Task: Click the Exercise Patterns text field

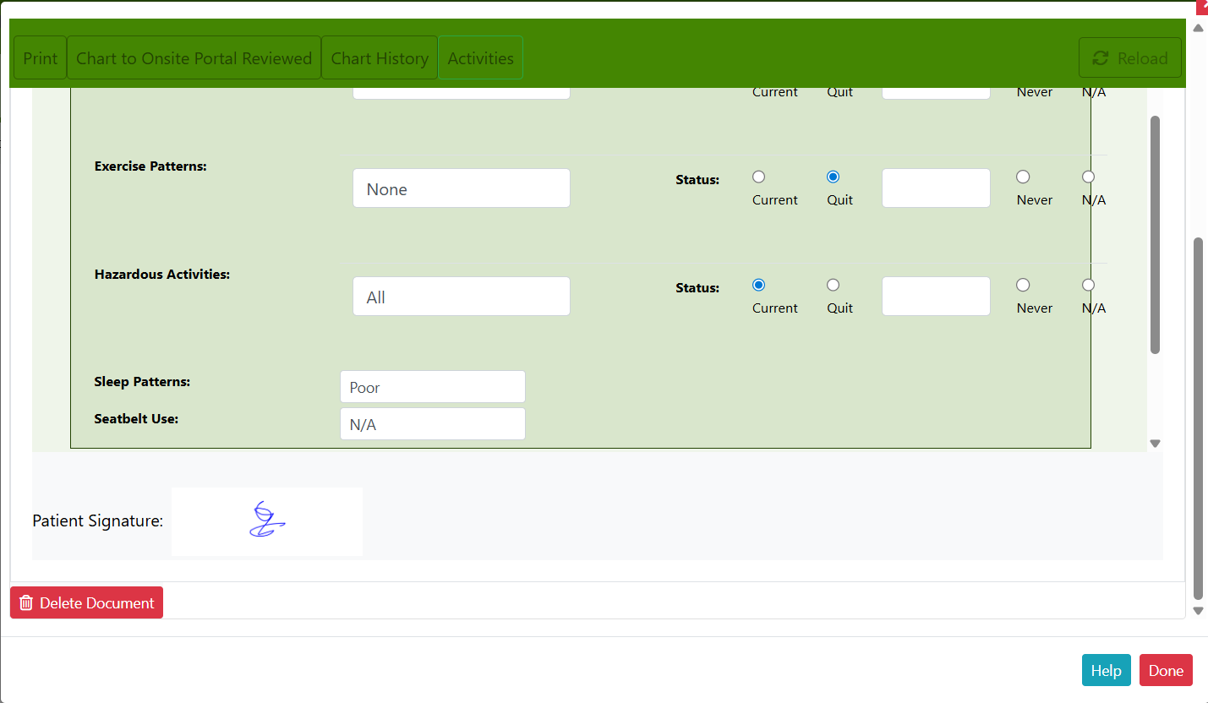Action: coord(461,188)
